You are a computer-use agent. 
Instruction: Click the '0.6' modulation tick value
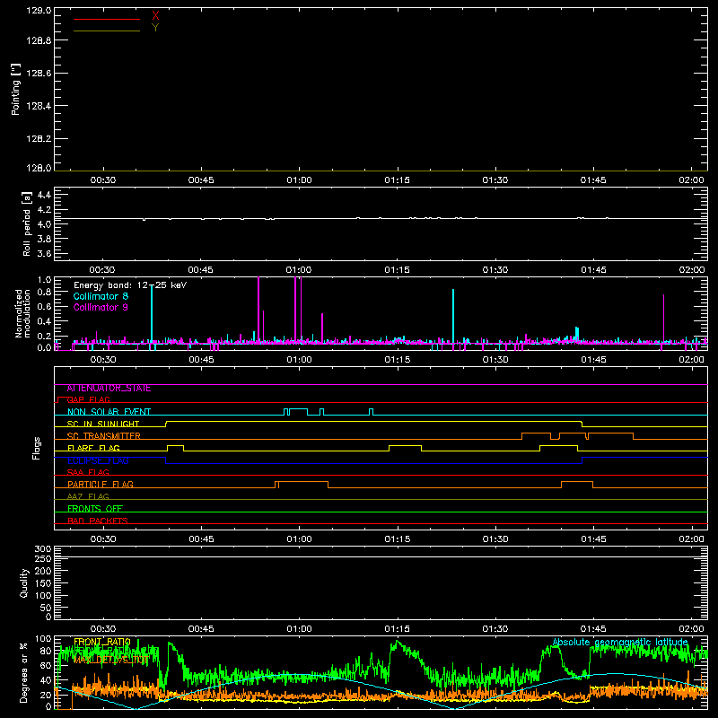44,307
